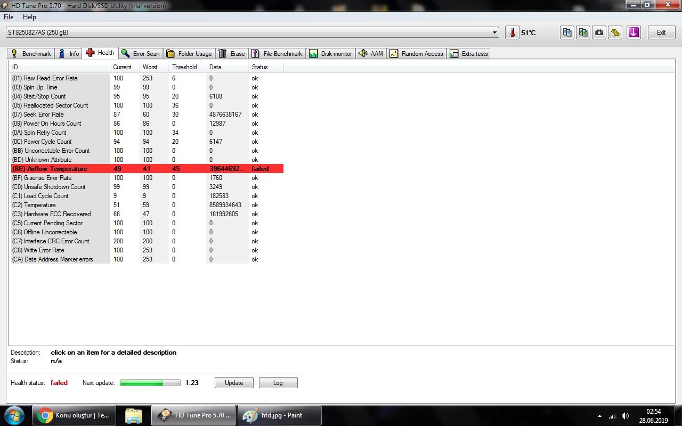682x426 pixels.
Task: Show hidden tray icons arrow
Action: (x=600, y=416)
